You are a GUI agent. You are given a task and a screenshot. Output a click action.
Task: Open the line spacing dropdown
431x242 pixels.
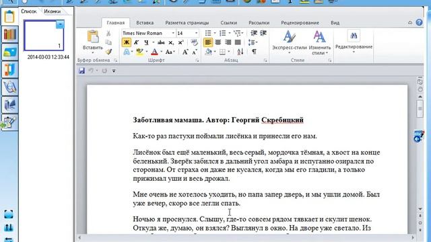(253, 42)
